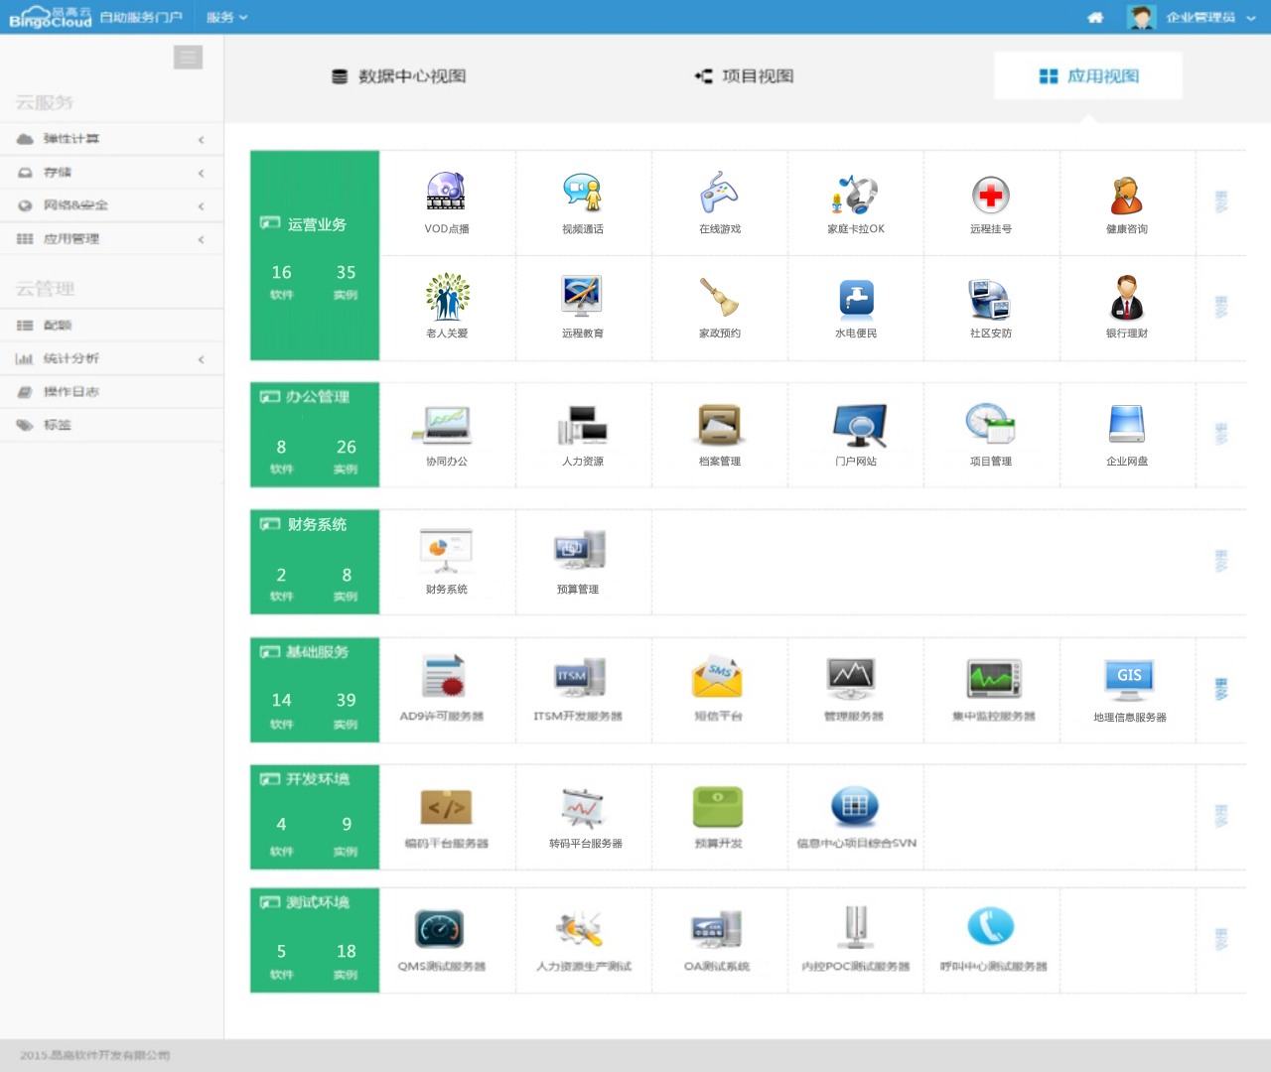This screenshot has height=1072, width=1271.
Task: Open the QMS测试服务器 gauge icon
Action: 439,929
